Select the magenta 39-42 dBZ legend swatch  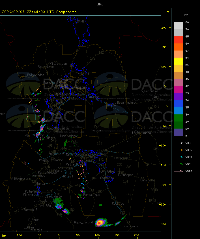179,90
